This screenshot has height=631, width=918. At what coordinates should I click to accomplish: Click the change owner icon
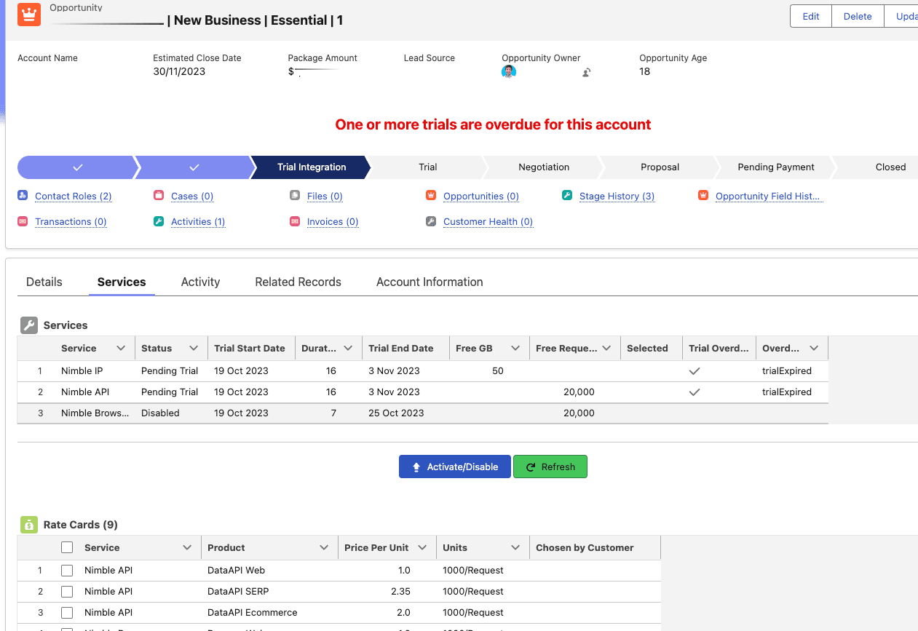(586, 72)
